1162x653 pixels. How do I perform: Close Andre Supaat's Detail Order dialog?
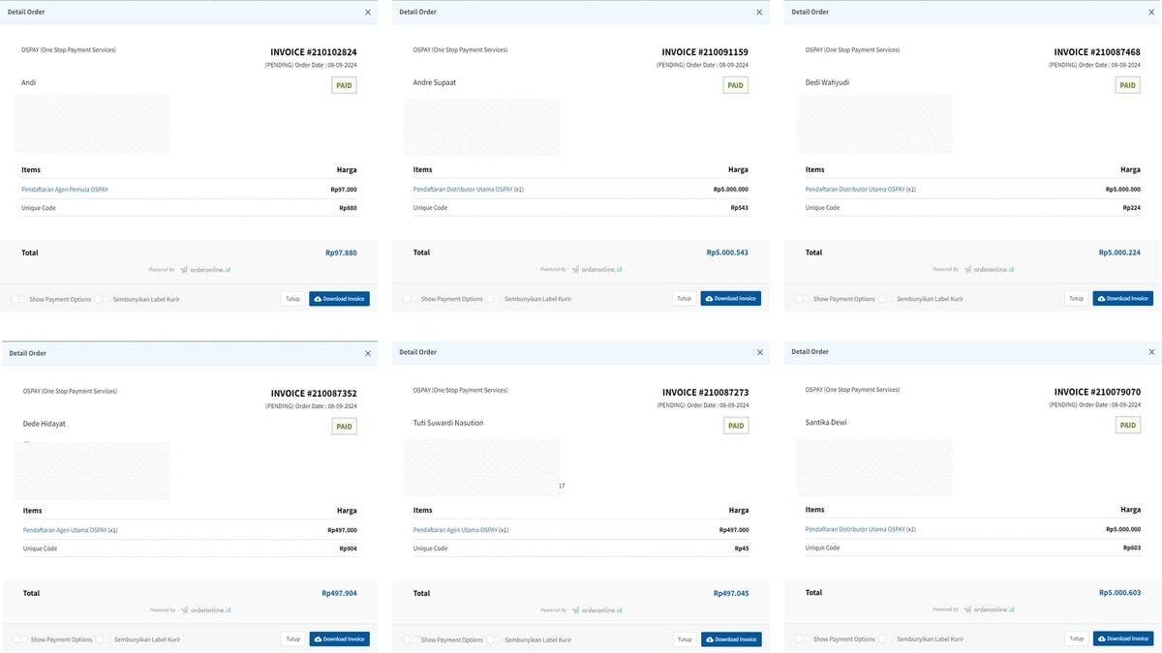[759, 13]
